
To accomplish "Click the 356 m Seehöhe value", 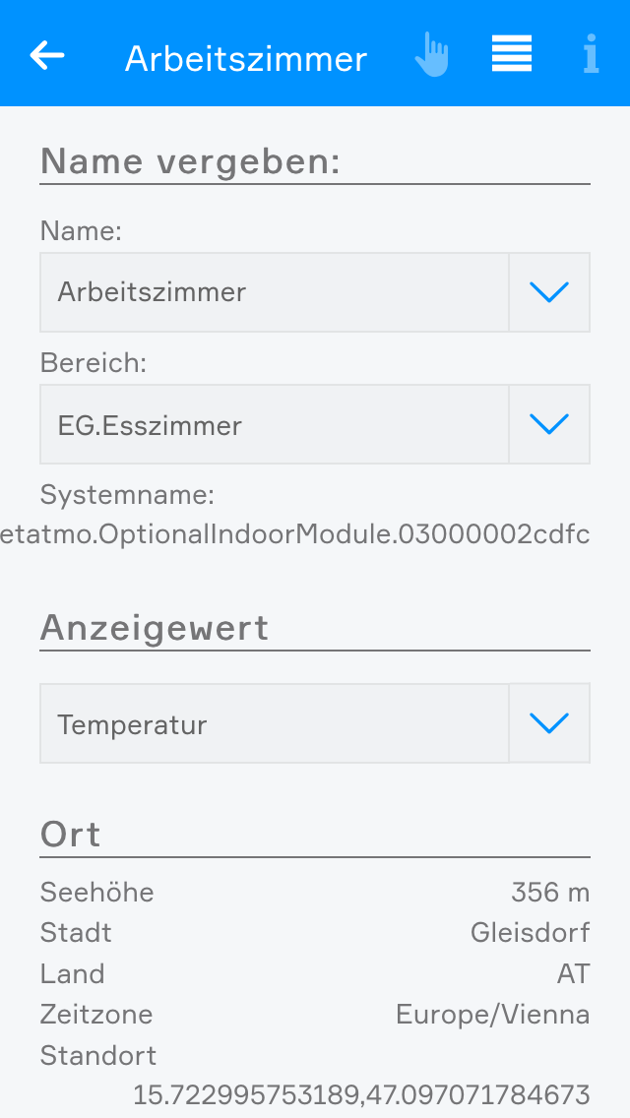I will click(x=550, y=893).
